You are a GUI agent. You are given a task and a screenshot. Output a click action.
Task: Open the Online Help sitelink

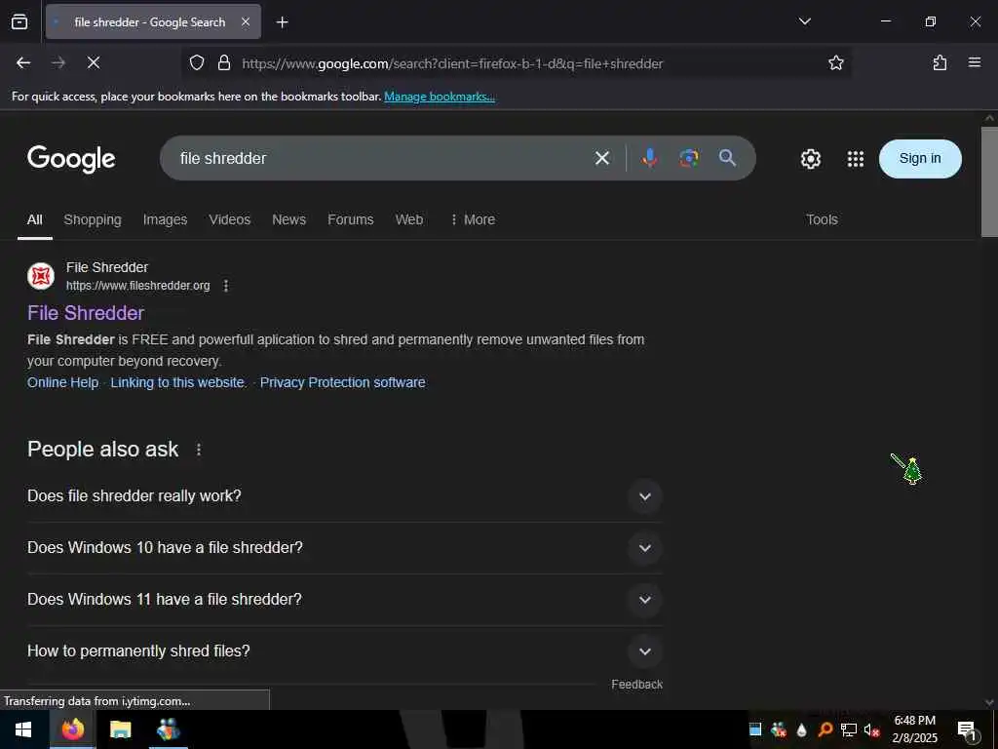(62, 382)
